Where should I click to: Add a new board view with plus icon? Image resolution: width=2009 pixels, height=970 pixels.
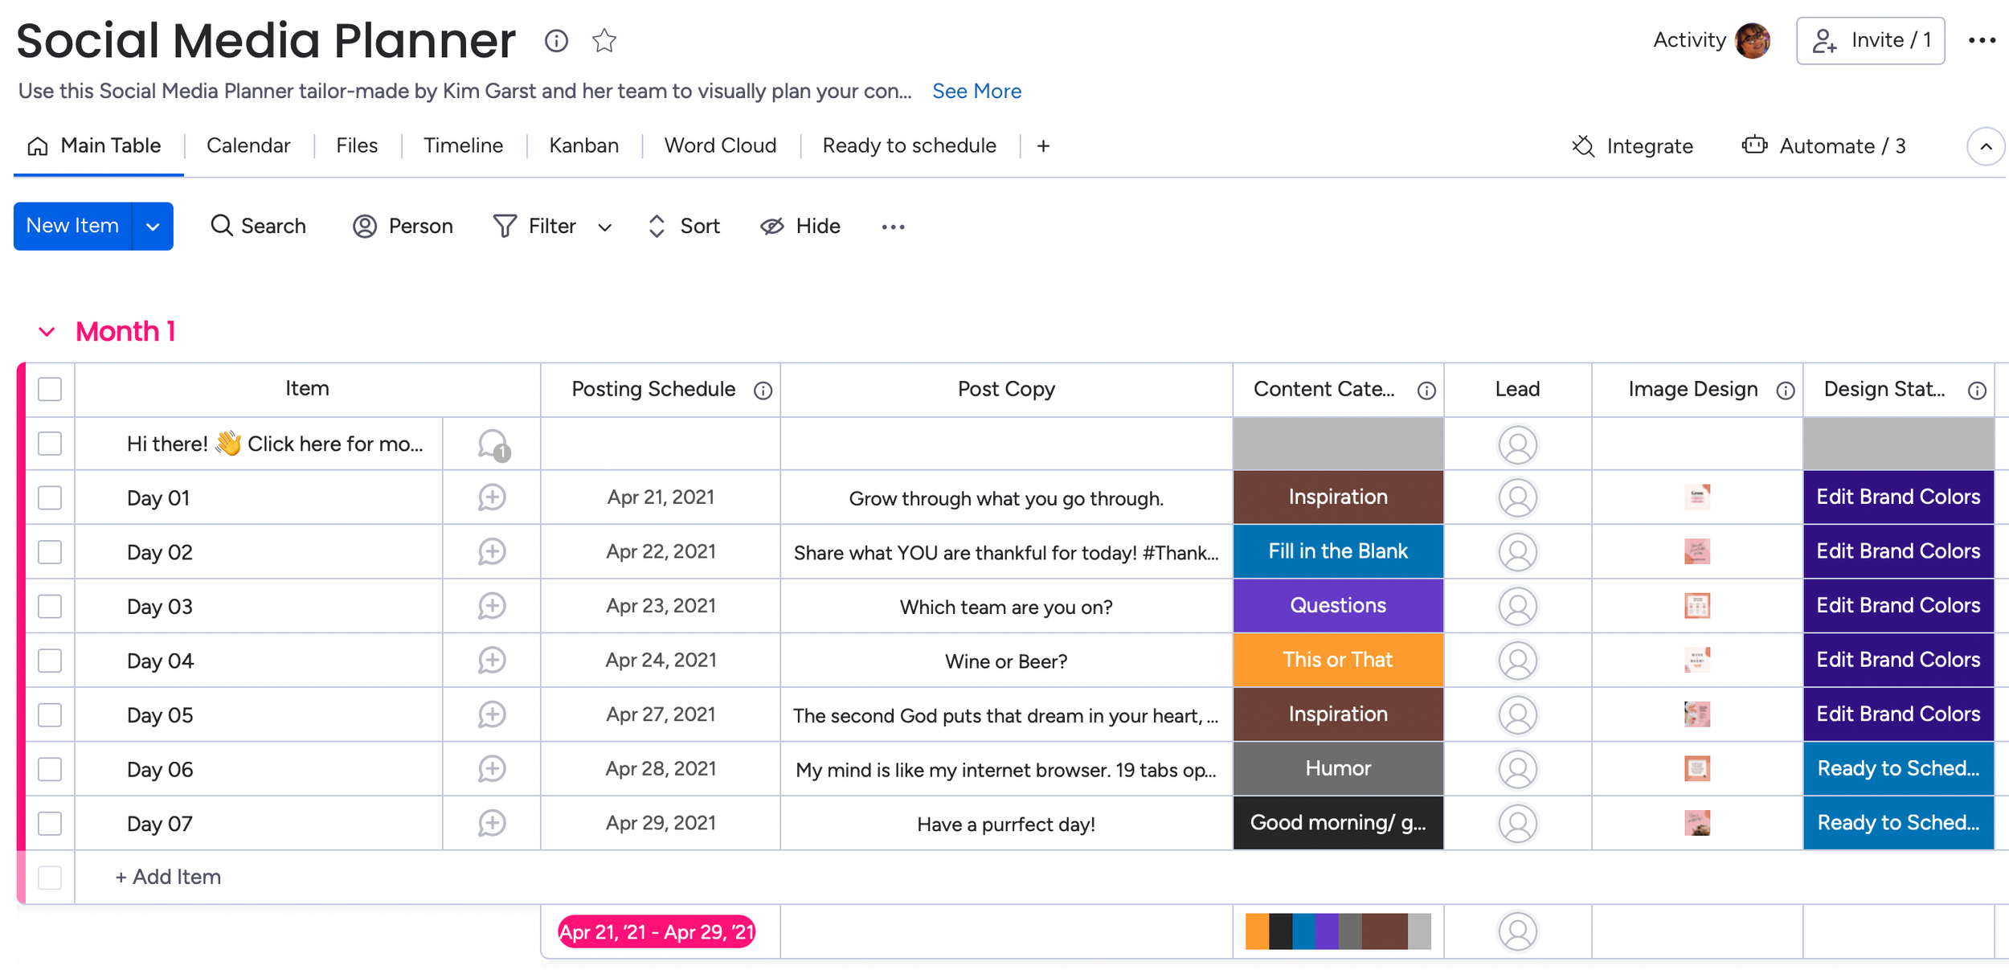1043,146
